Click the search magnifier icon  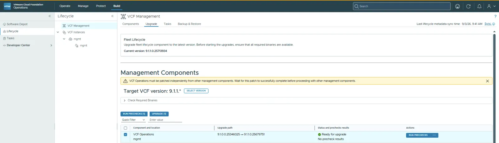[x=356, y=6]
